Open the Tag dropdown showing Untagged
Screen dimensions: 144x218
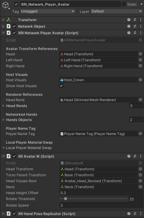click(x=48, y=11)
